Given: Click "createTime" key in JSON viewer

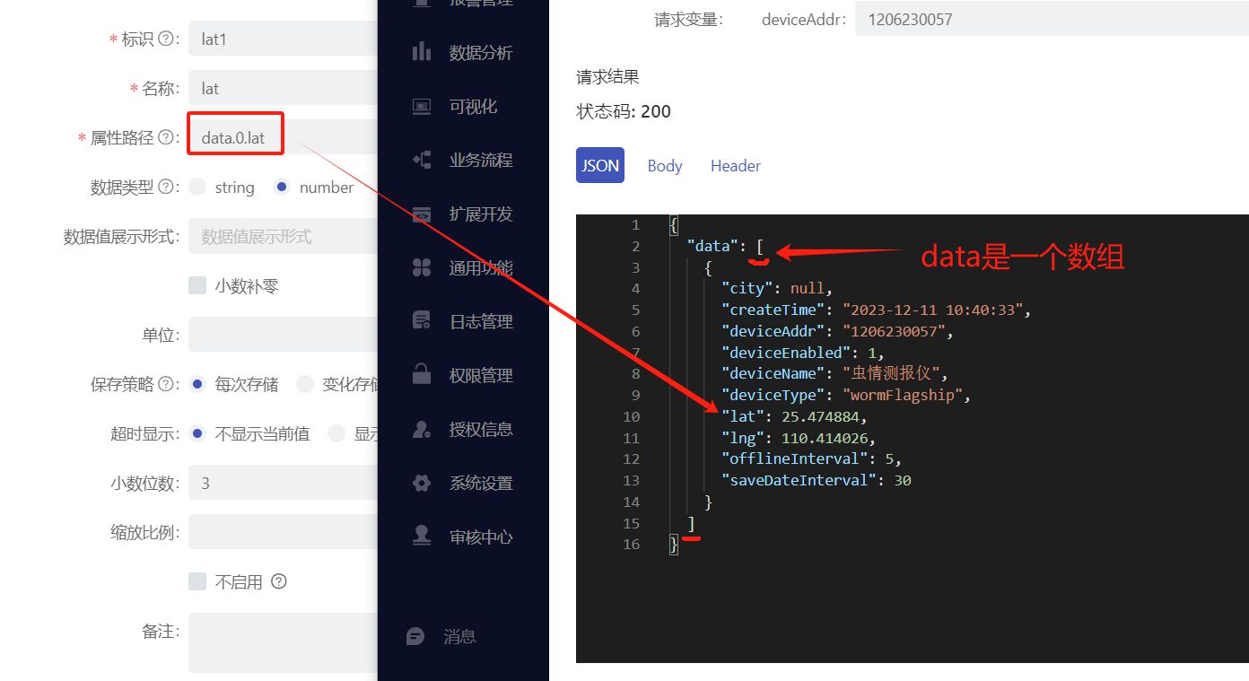Looking at the screenshot, I should click(773, 310).
